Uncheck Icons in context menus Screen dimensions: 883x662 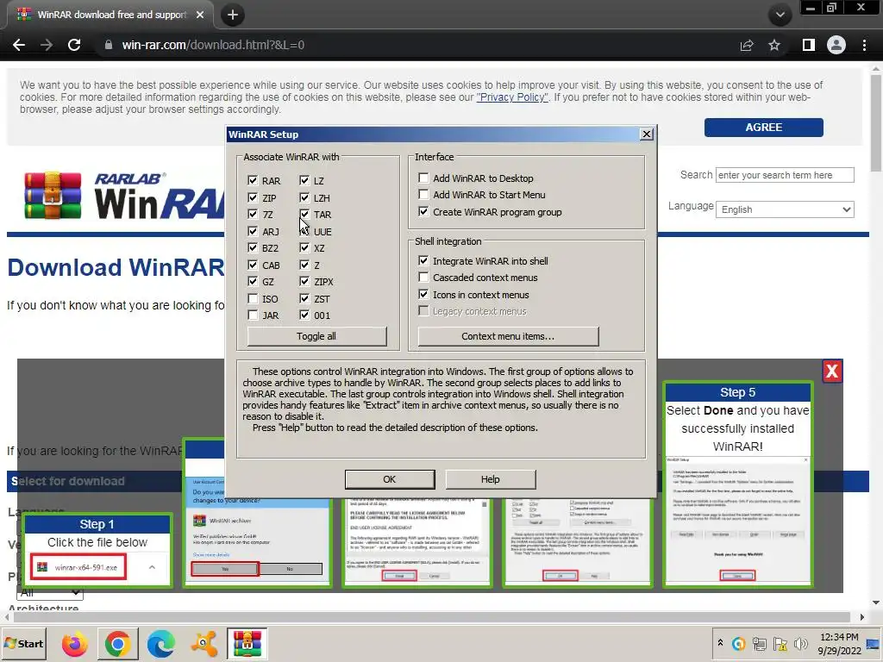point(423,295)
